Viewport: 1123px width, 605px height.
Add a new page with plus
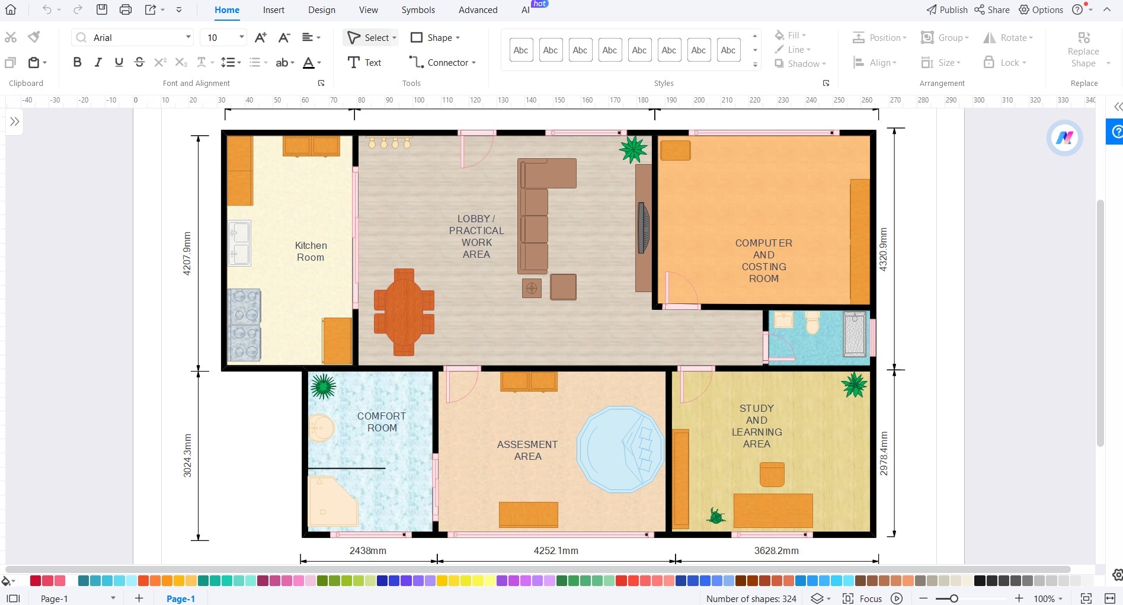139,598
